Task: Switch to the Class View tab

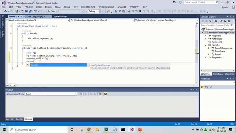Action: click(230, 74)
